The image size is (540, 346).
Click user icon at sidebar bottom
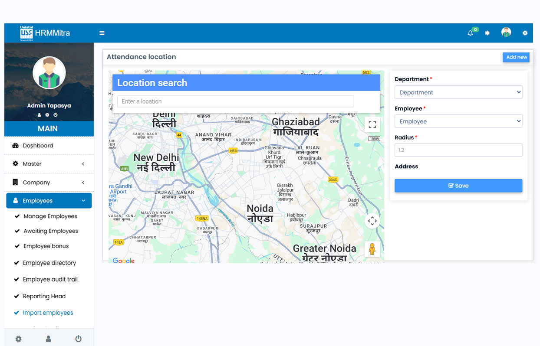click(49, 339)
